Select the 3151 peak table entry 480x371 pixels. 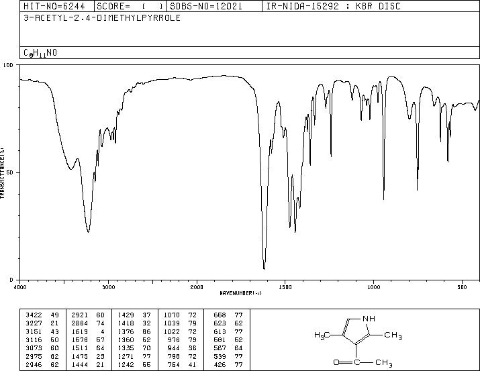tap(43, 331)
